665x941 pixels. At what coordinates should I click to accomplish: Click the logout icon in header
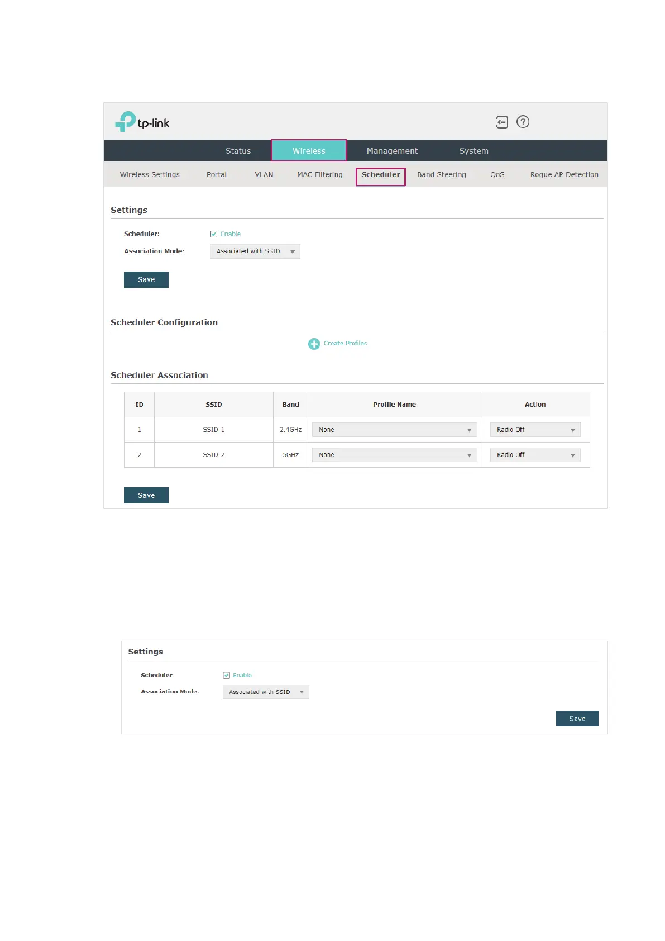(x=502, y=122)
